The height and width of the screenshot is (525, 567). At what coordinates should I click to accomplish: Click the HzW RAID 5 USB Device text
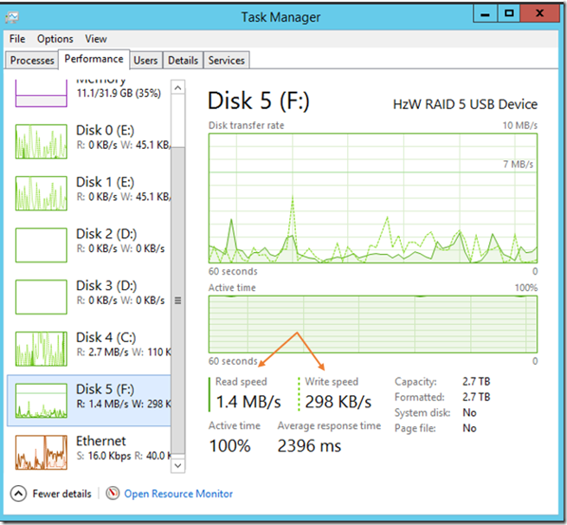[465, 104]
